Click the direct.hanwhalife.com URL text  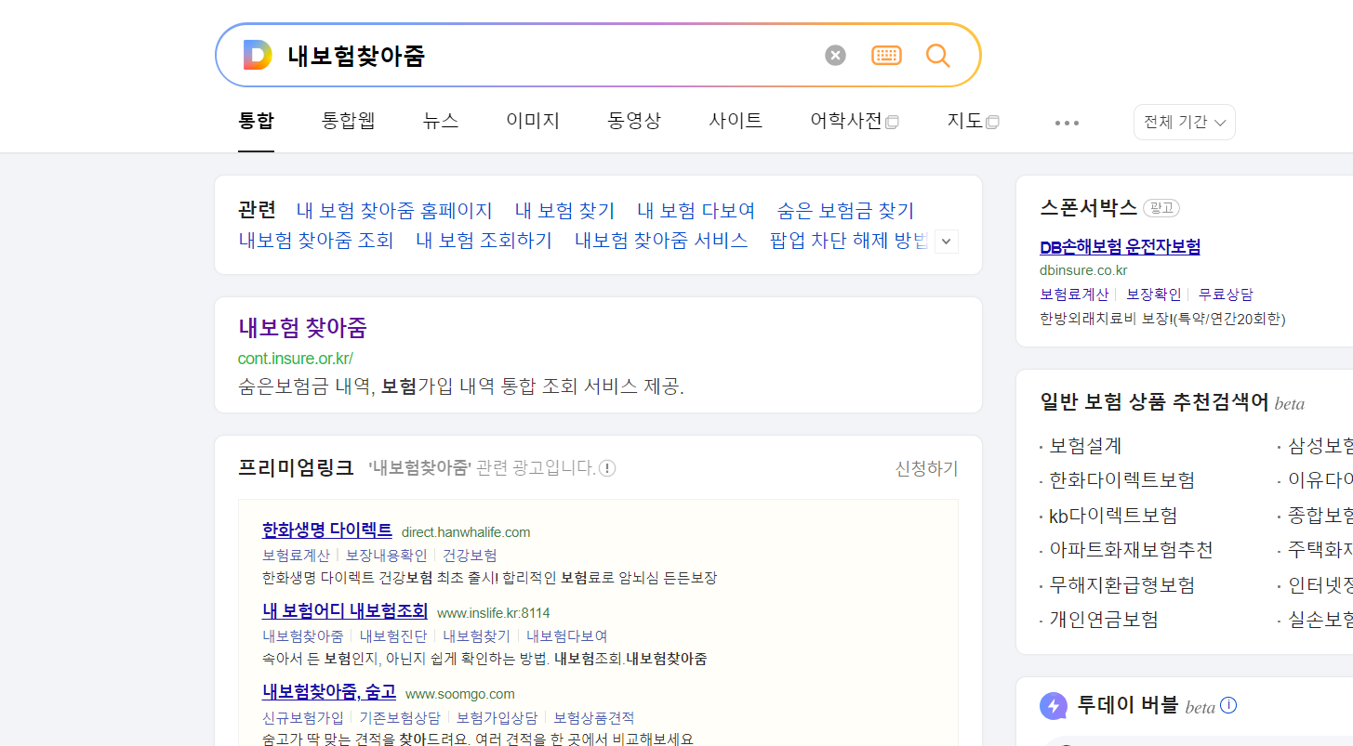(466, 532)
